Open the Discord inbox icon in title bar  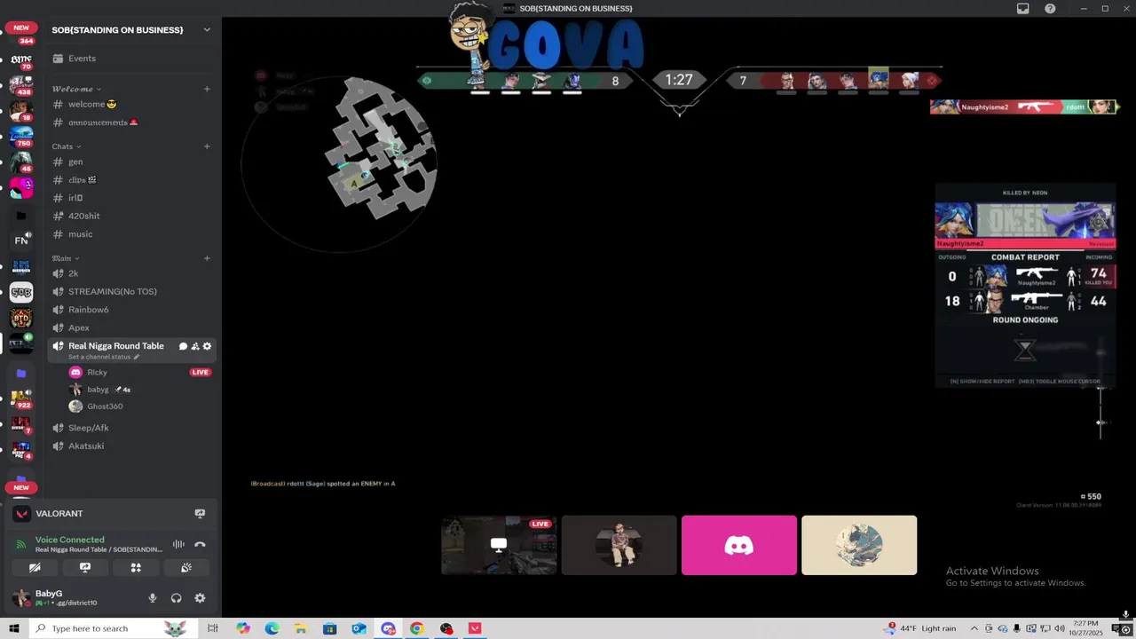tap(1022, 9)
